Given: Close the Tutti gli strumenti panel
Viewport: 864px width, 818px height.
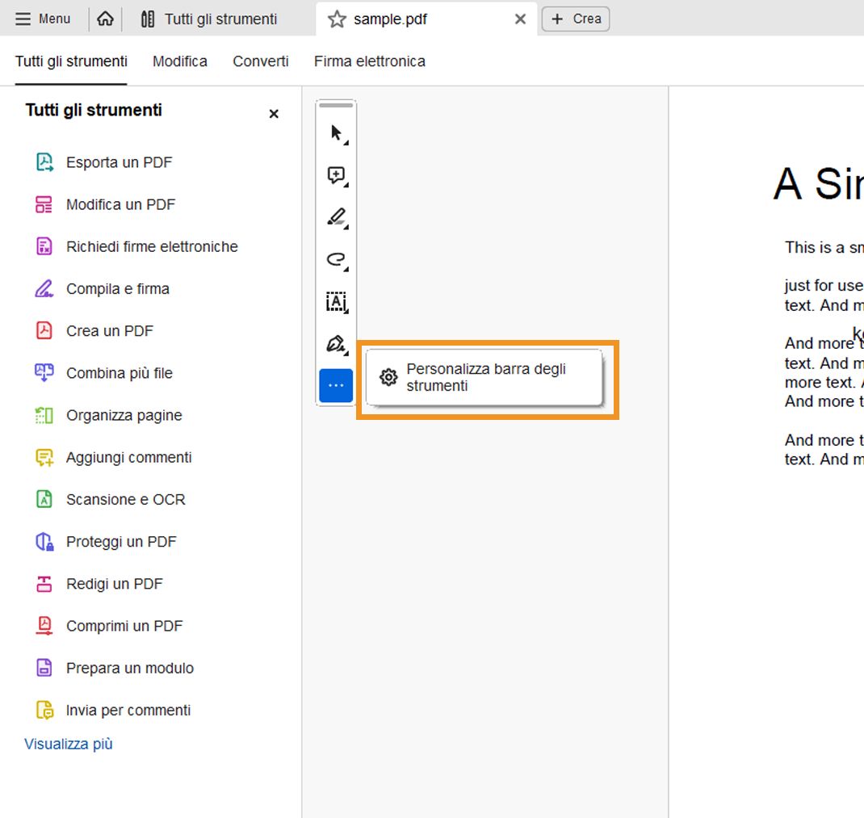Looking at the screenshot, I should point(274,114).
